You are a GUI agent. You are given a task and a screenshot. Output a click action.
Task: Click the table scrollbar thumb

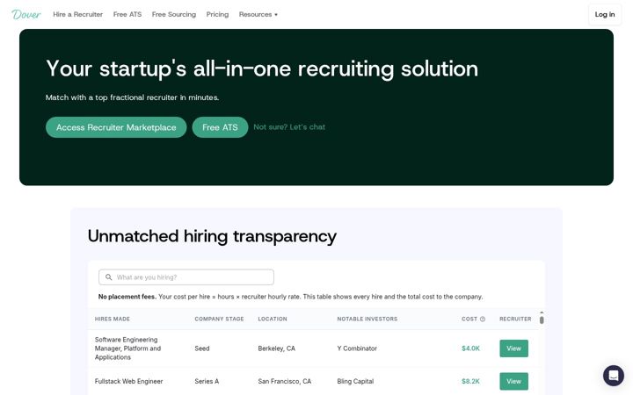[x=542, y=320]
